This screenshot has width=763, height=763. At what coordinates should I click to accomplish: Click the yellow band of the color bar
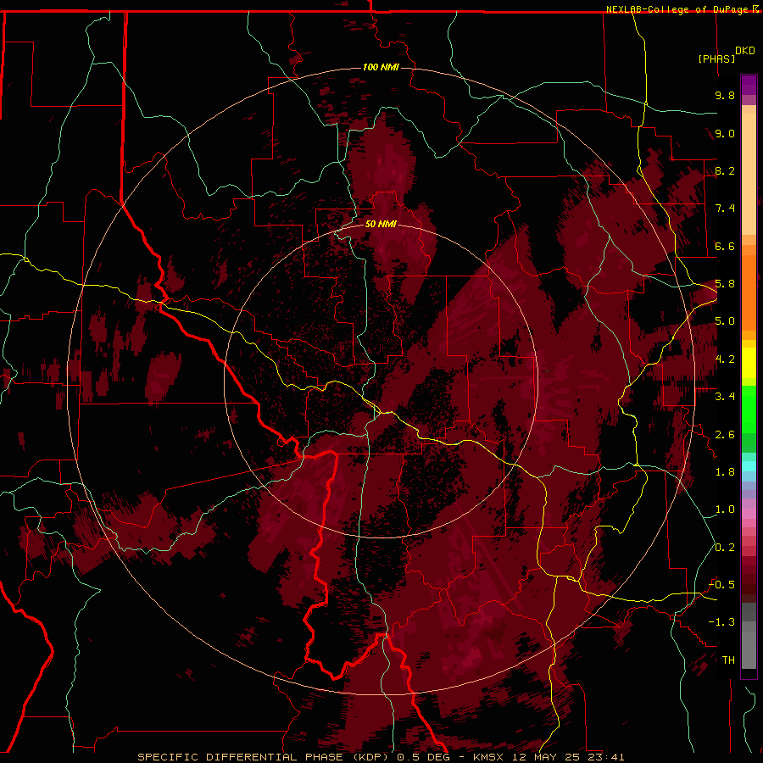(749, 363)
